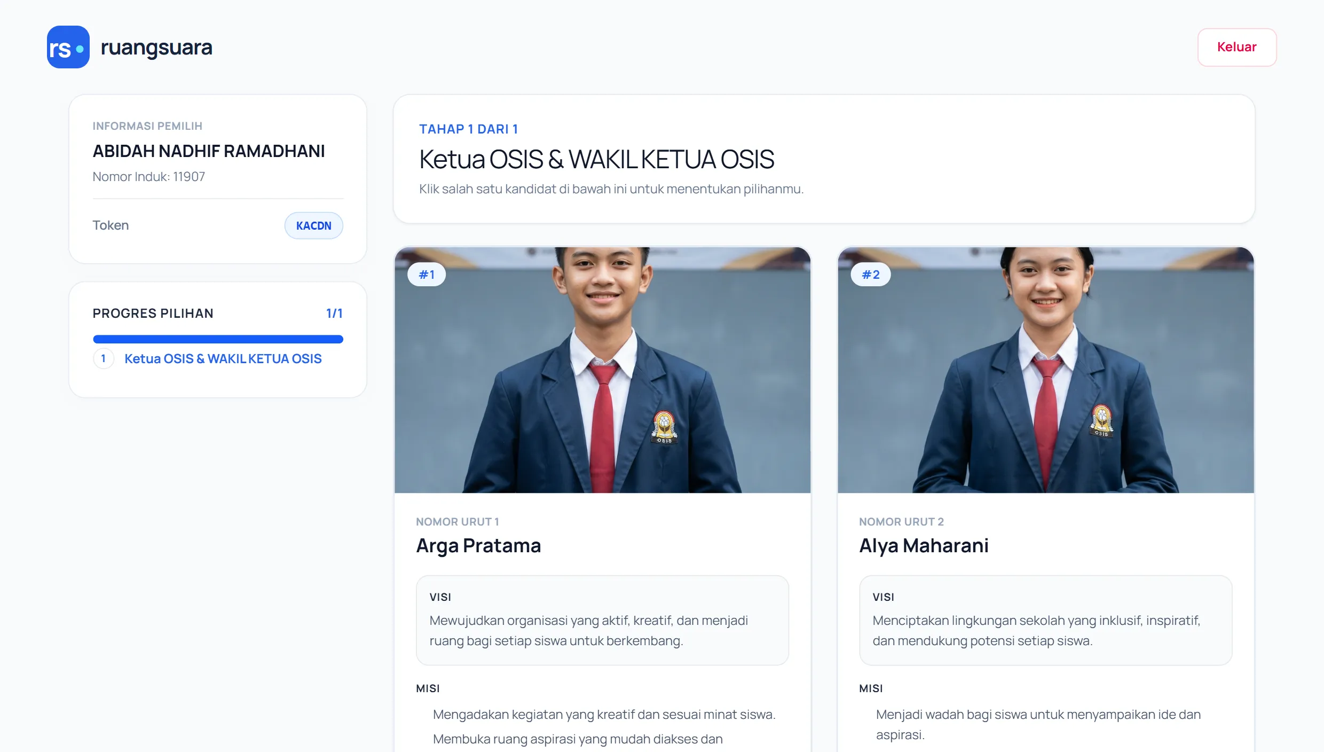
Task: Click voter name ABIDAH NADHIF RAMADHANI
Action: pyautogui.click(x=209, y=151)
